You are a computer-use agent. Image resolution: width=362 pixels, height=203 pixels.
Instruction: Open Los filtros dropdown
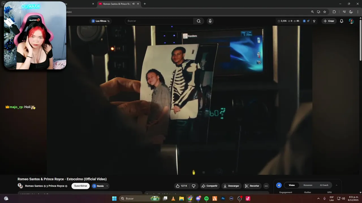click(101, 21)
